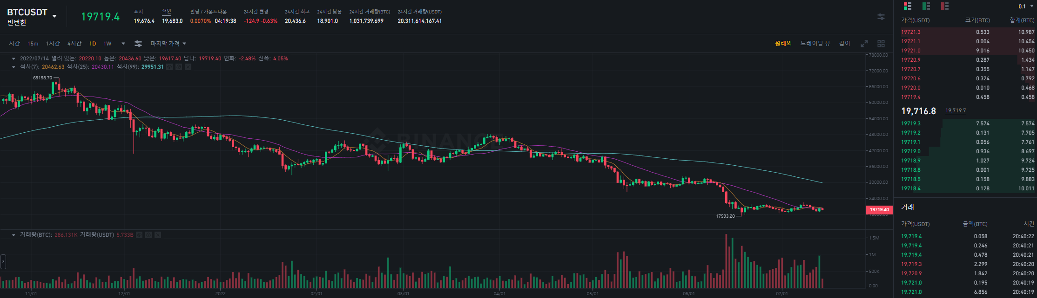Viewport: 1037px width, 298px height.
Task: Hide the 석사 moving average indicator
Action: pyautogui.click(x=169, y=67)
